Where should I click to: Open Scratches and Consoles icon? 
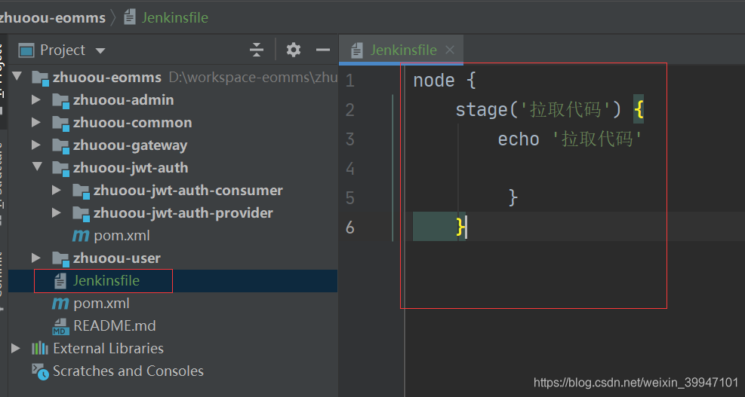tap(40, 371)
